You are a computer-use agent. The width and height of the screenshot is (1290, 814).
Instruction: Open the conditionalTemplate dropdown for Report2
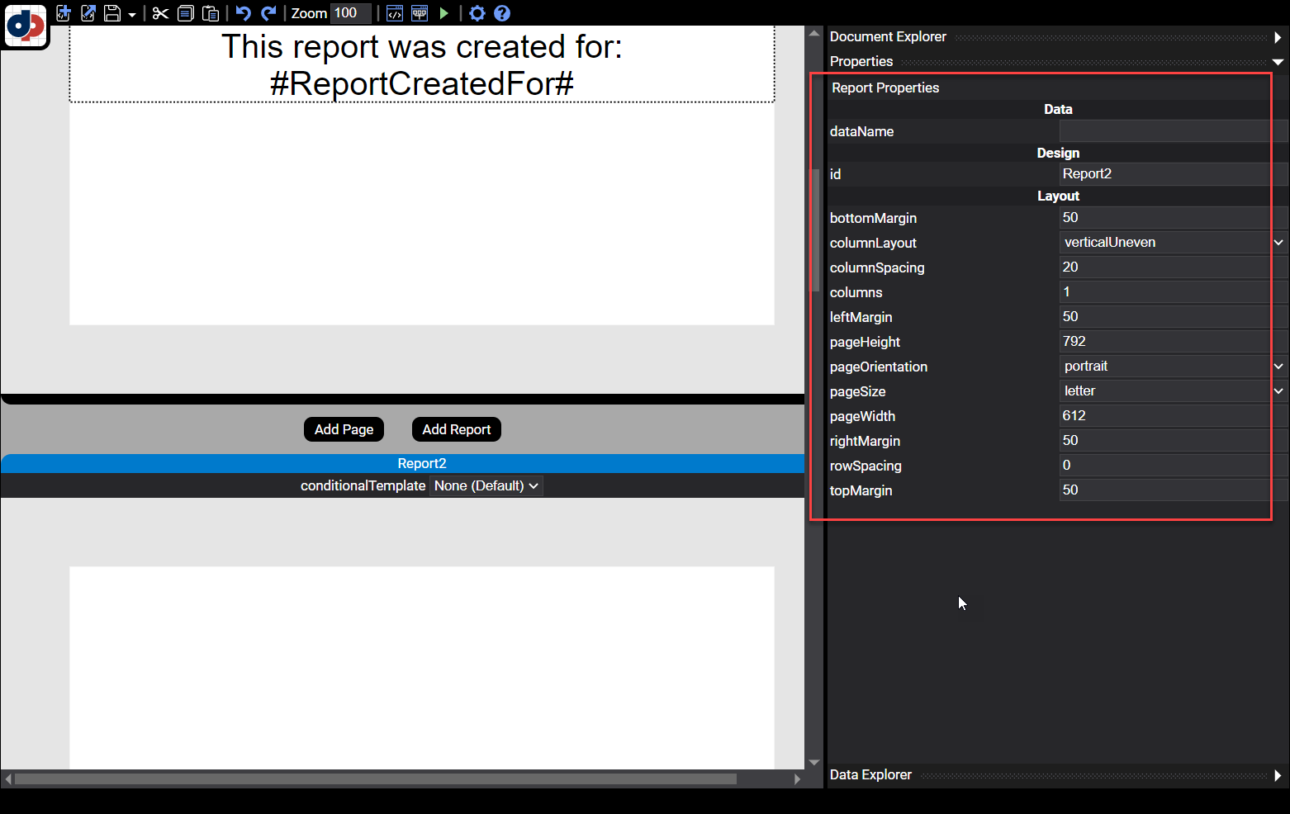point(486,485)
